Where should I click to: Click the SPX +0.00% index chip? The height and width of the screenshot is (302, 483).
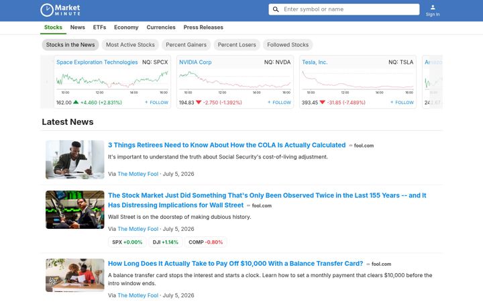(x=127, y=242)
